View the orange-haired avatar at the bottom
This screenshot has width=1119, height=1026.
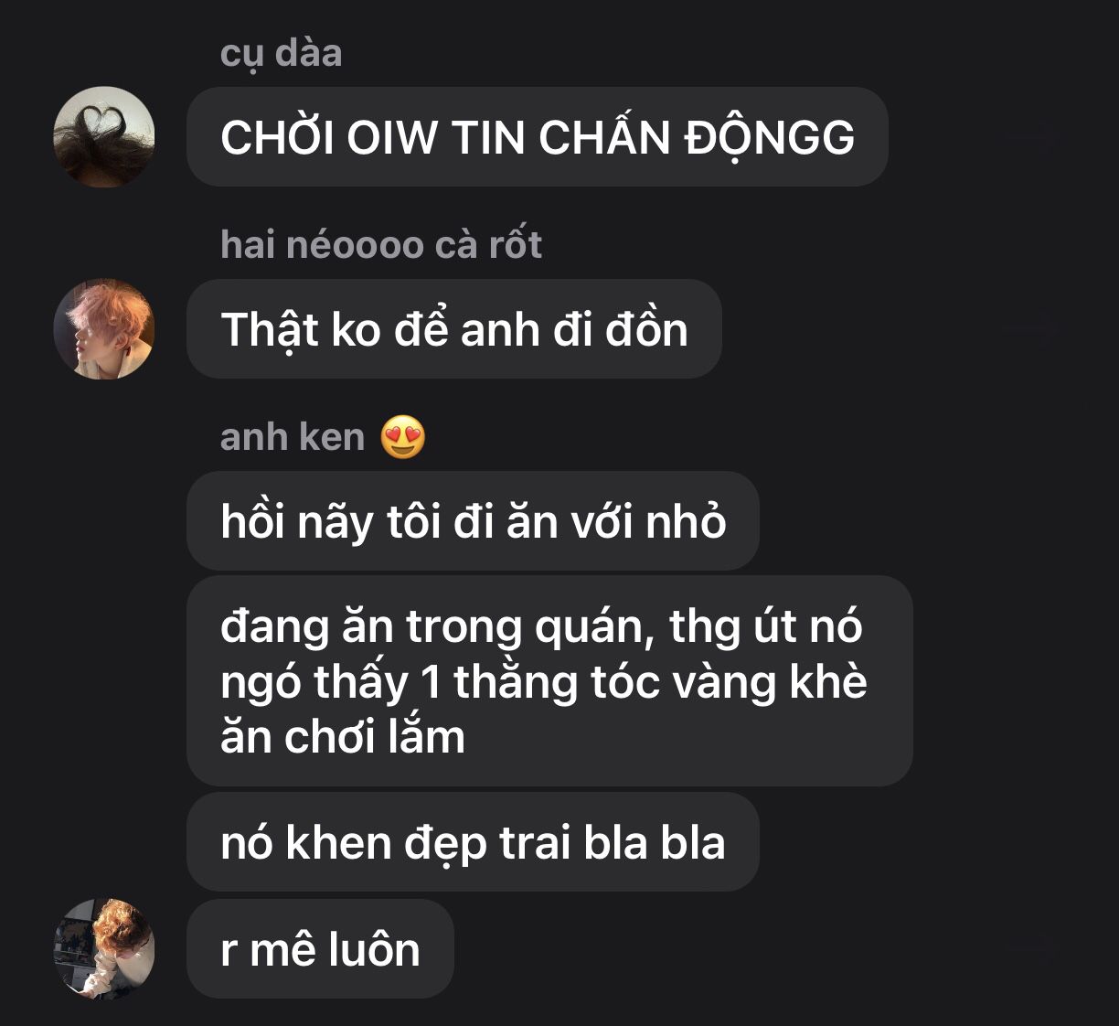[104, 948]
